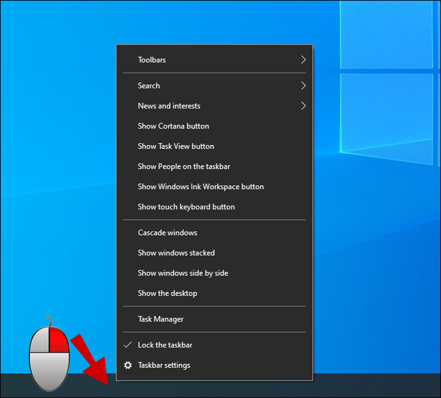The width and height of the screenshot is (441, 398).
Task: Select Show the desktop
Action: [x=167, y=293]
